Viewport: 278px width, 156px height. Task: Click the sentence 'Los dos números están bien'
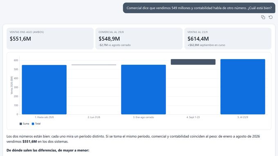click(x=28, y=136)
